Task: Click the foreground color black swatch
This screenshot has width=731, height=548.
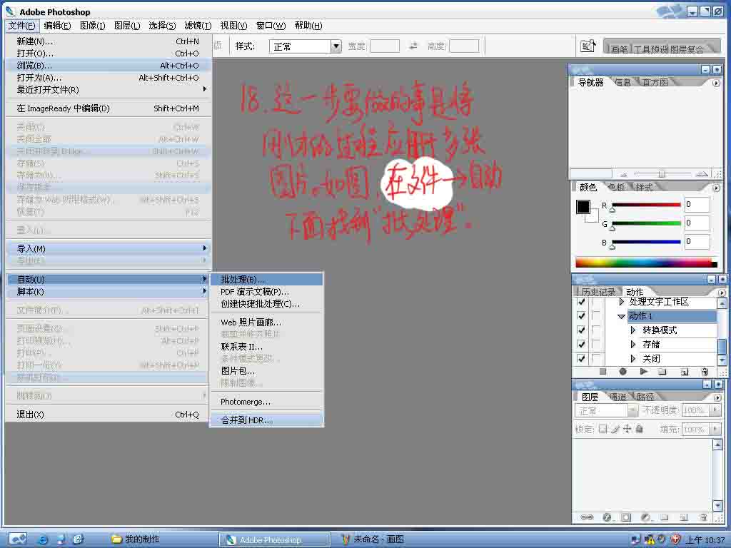Action: pyautogui.click(x=583, y=207)
